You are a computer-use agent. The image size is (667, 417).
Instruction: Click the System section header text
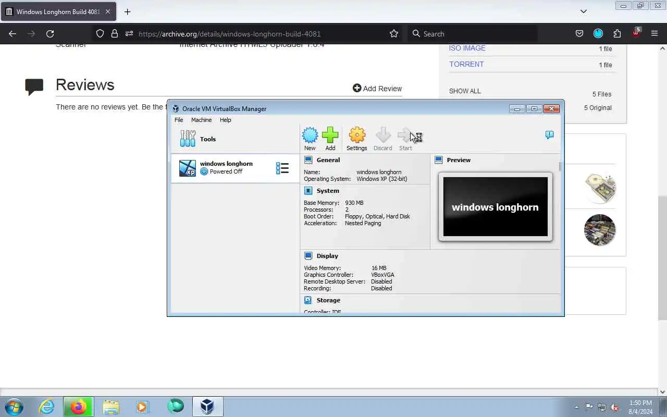point(328,191)
